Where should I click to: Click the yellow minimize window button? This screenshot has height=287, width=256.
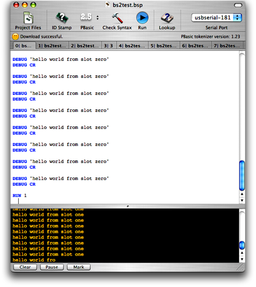(24, 5)
